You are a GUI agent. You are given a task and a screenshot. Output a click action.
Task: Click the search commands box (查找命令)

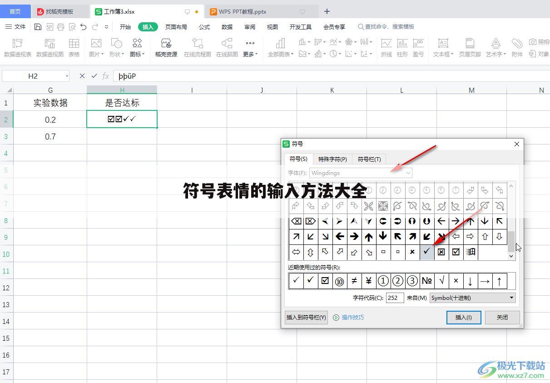click(386, 27)
